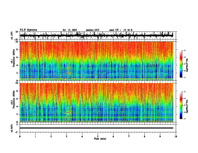The image size is (198, 153).
Task: Click the '-5' tick of ch.3(V) axis
Action: pos(17,132)
